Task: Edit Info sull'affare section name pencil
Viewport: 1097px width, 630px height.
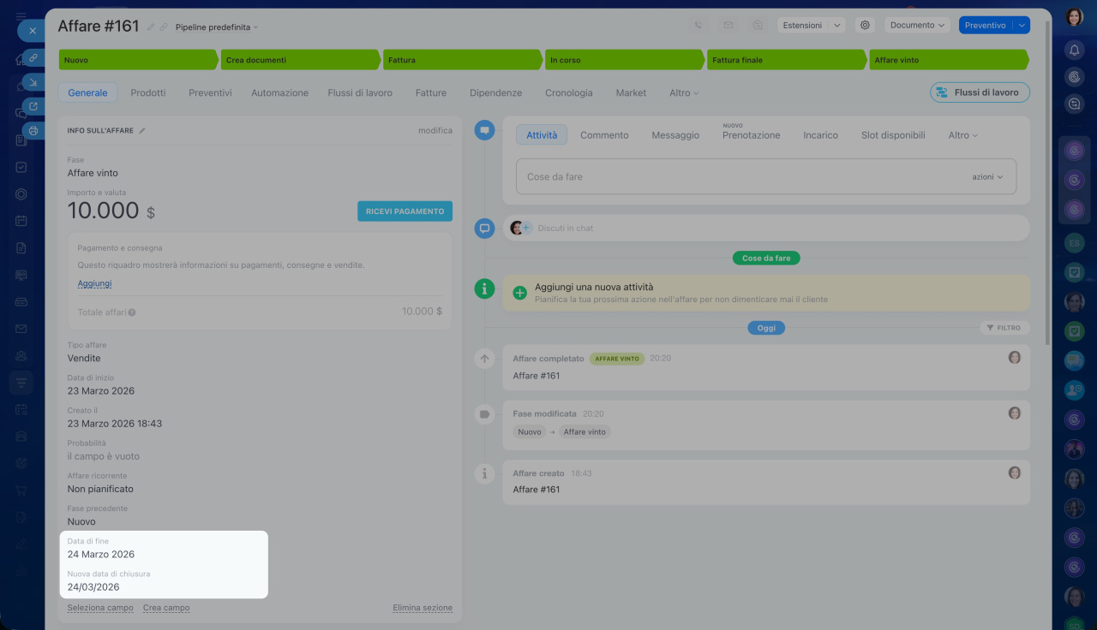Action: (142, 131)
